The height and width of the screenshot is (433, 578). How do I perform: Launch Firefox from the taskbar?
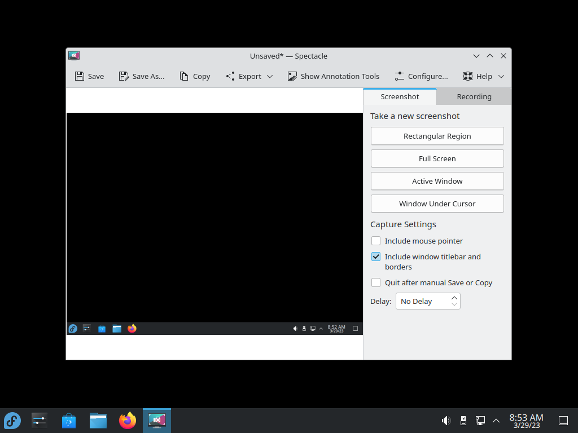coord(128,421)
